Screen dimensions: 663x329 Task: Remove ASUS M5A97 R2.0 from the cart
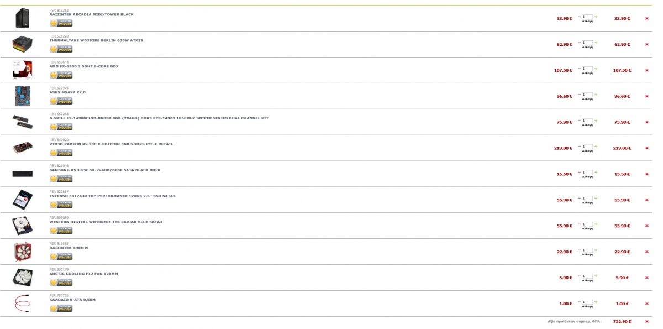(x=647, y=96)
